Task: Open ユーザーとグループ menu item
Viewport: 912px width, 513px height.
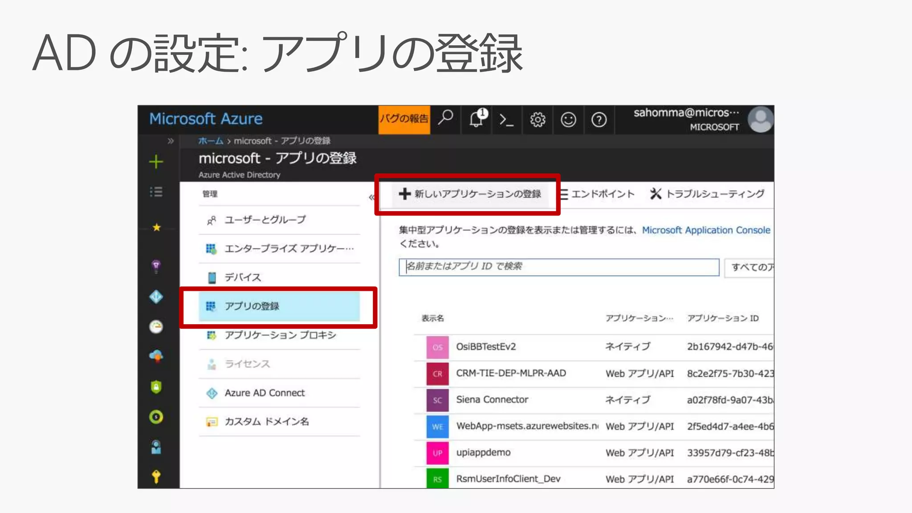Action: pos(265,220)
